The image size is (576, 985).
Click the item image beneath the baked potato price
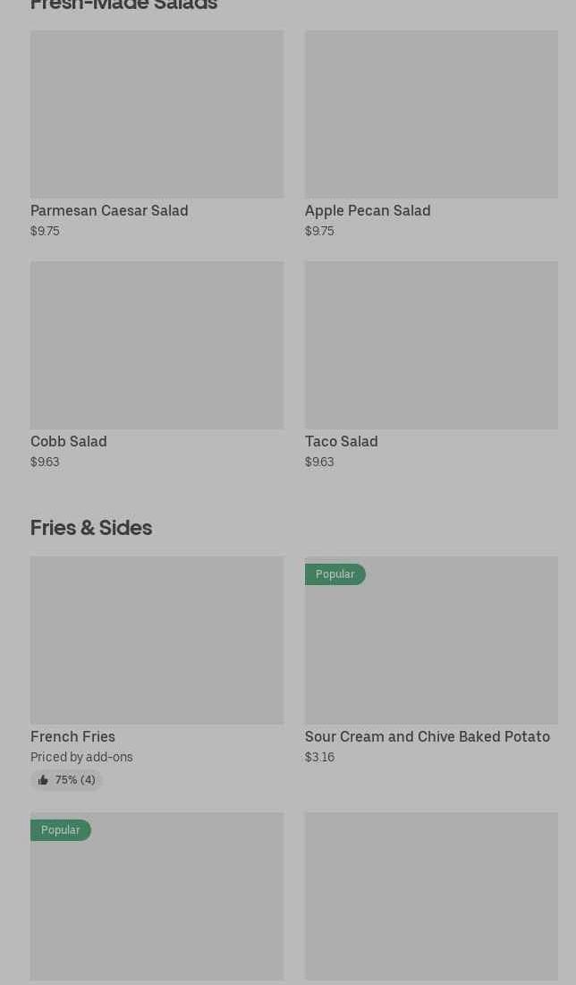pyautogui.click(x=431, y=896)
